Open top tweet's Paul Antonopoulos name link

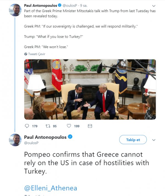40,5
